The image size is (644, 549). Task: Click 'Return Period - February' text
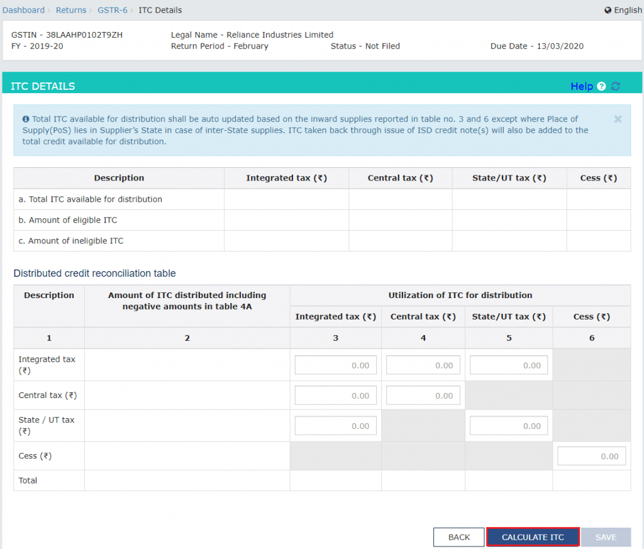click(219, 46)
